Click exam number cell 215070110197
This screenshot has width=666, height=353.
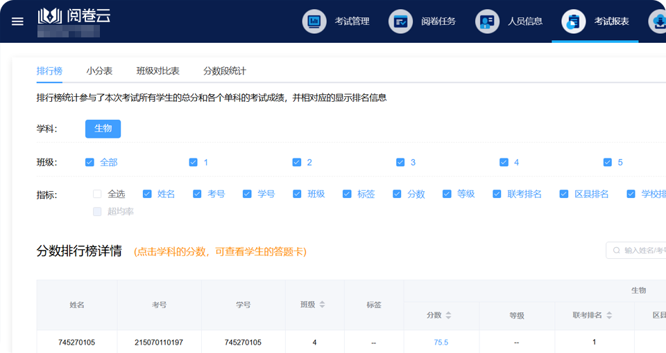click(159, 343)
